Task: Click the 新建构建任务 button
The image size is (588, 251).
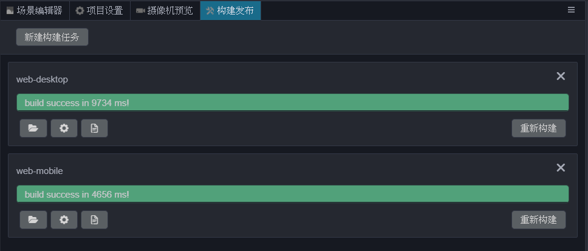Action: tap(52, 37)
